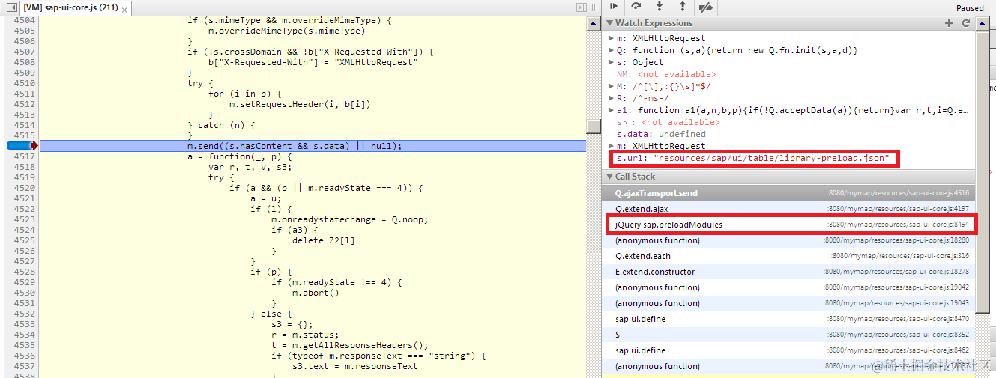Expand the a1: function watch entry
Screen dimensions: 996x378
610,110
